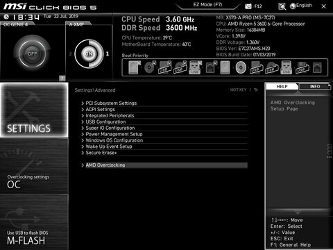Image resolution: width=333 pixels, height=250 pixels.
Task: Choose A-XMP profile 2
Action: tap(70, 54)
